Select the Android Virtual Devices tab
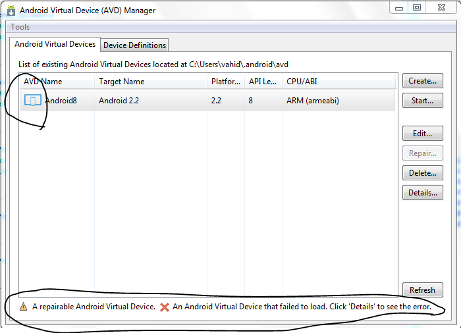This screenshot has width=461, height=333. click(55, 44)
